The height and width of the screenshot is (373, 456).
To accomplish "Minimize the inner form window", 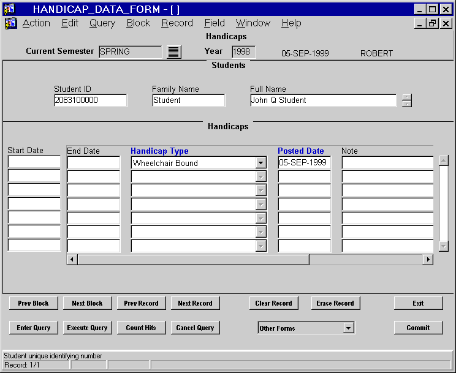I will [420, 23].
